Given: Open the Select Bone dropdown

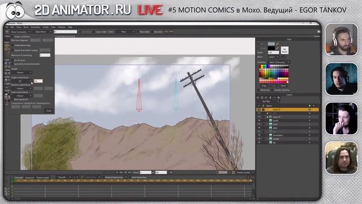Looking at the screenshot, I should 42,32.
